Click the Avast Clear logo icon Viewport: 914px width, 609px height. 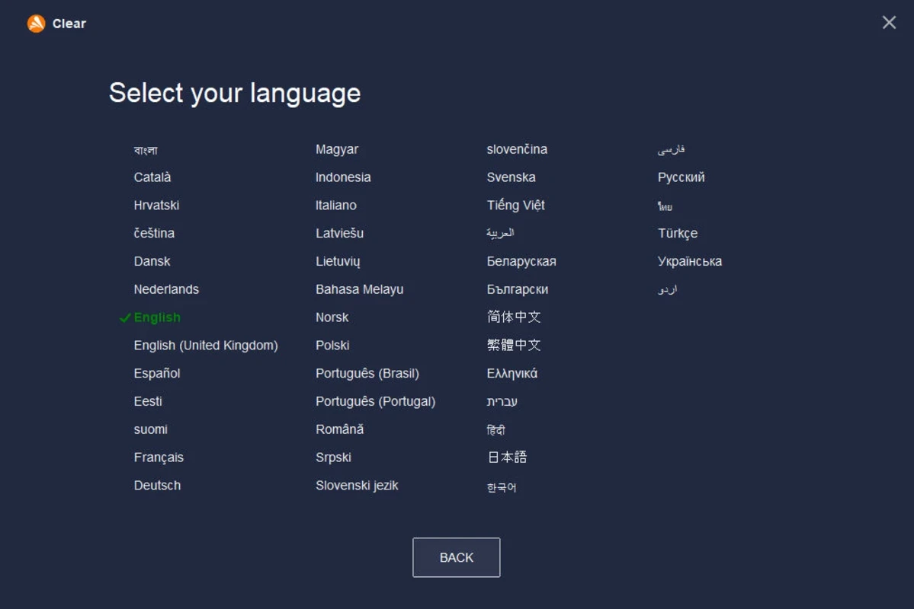[x=36, y=24]
